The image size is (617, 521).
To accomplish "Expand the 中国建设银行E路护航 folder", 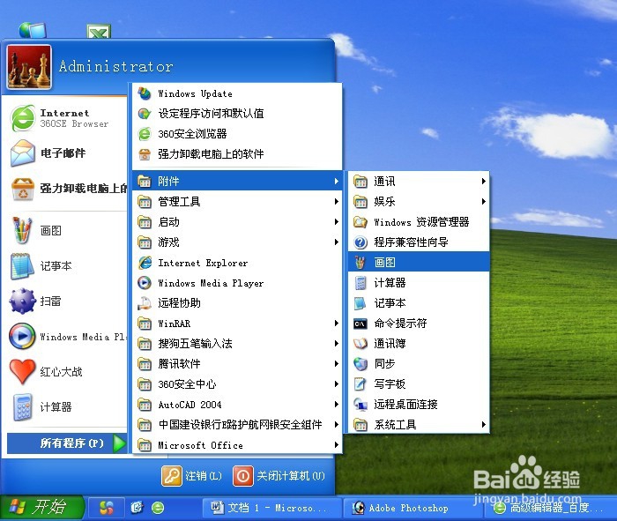I will click(237, 425).
